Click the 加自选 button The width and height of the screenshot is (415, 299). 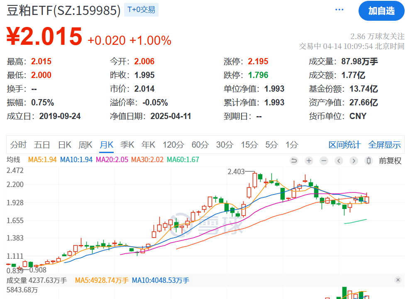point(381,11)
